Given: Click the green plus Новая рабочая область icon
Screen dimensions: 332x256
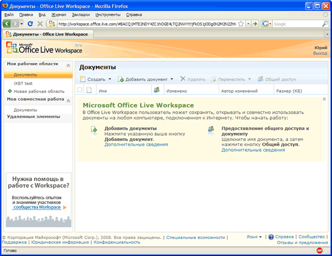Looking at the screenshot, I should coord(9,91).
